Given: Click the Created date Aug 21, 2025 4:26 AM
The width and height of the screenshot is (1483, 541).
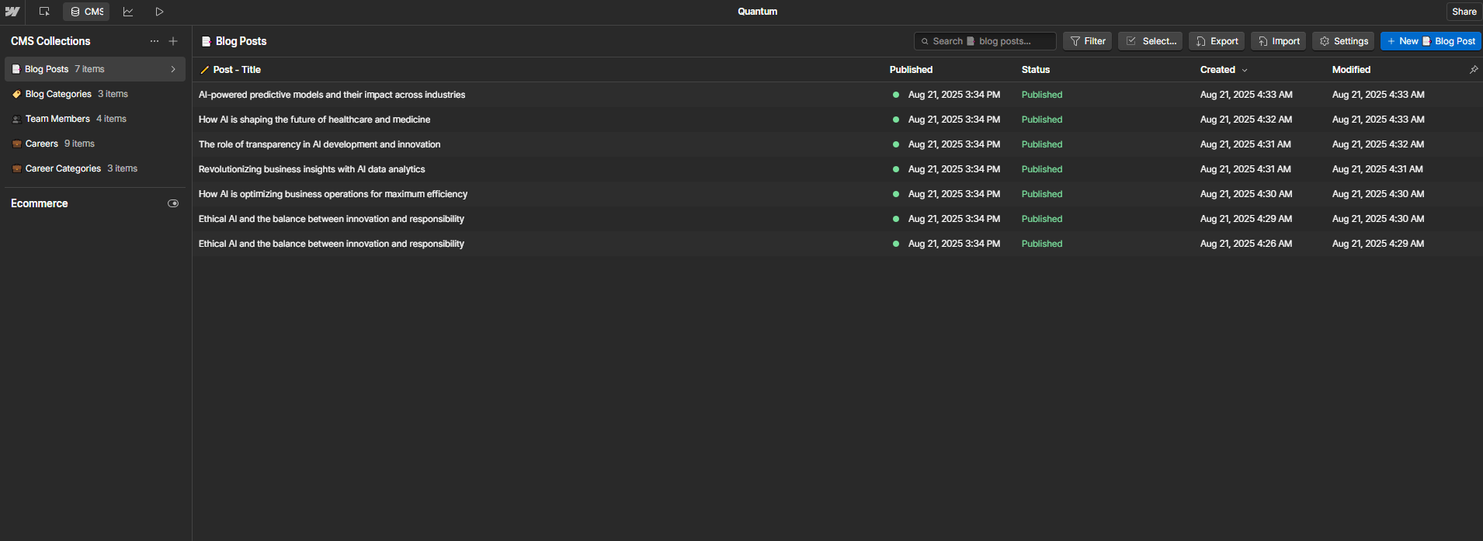Looking at the screenshot, I should [1246, 244].
